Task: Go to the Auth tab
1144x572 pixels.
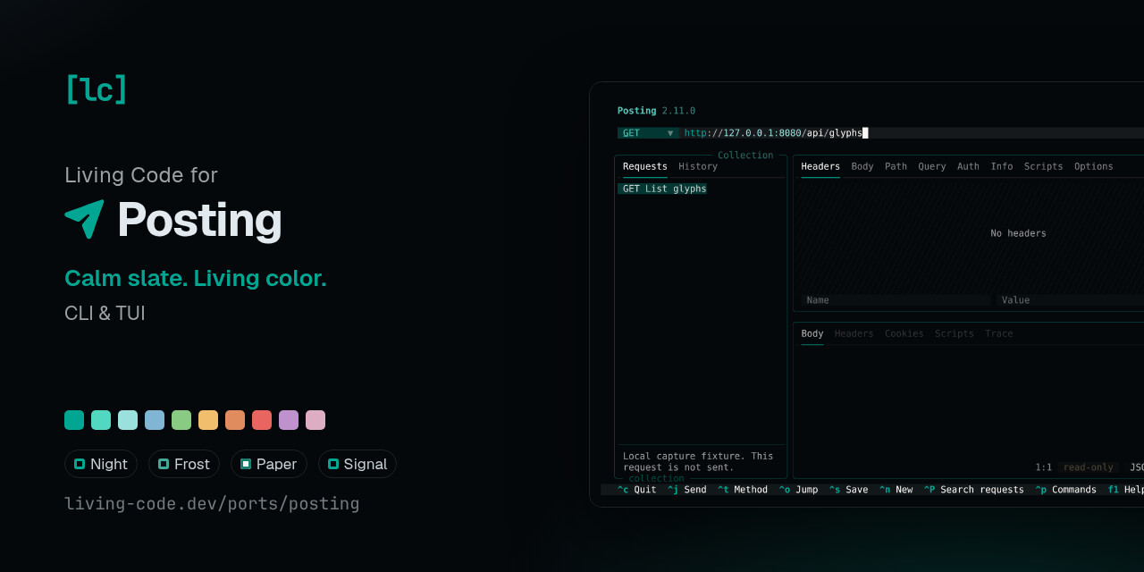Action: 968,166
